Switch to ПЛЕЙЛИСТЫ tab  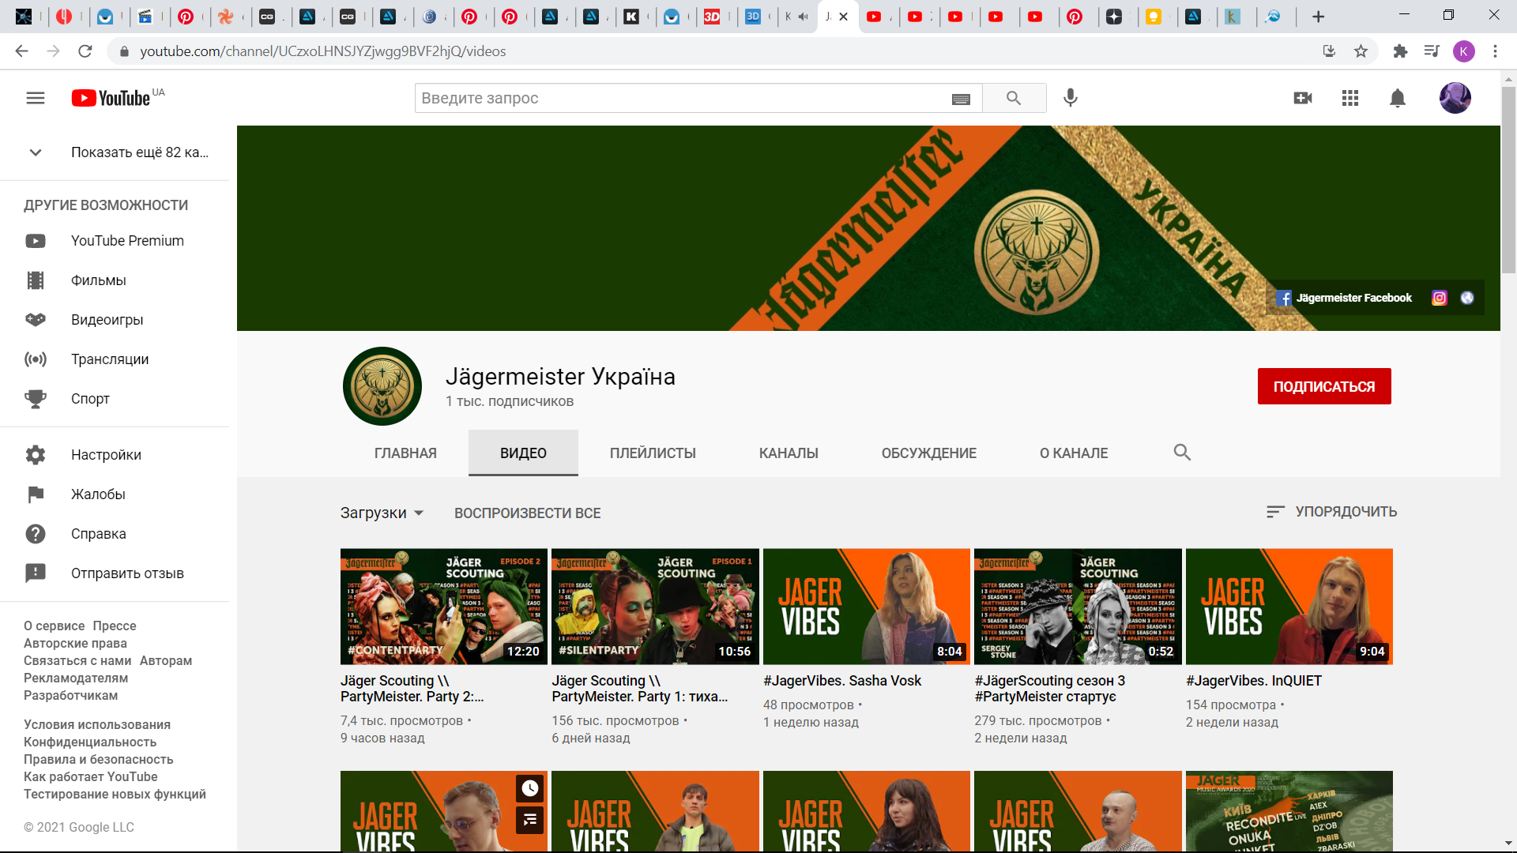[x=653, y=453]
